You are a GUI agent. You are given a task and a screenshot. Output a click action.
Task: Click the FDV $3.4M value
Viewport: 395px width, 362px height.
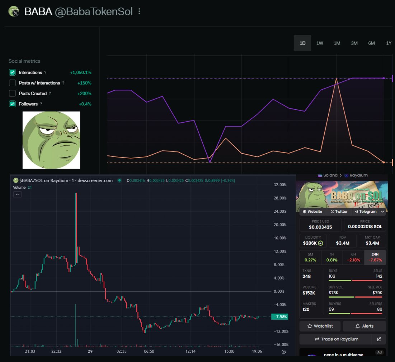343,243
